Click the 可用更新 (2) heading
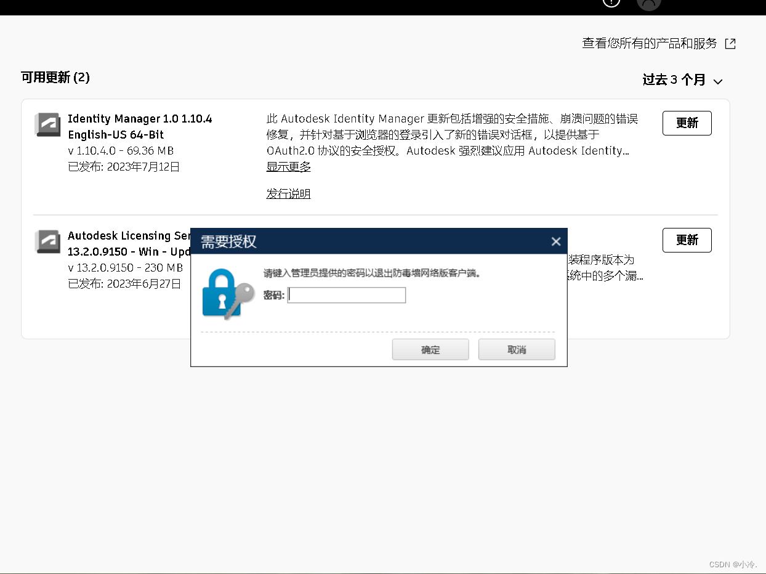The width and height of the screenshot is (766, 574). (55, 78)
